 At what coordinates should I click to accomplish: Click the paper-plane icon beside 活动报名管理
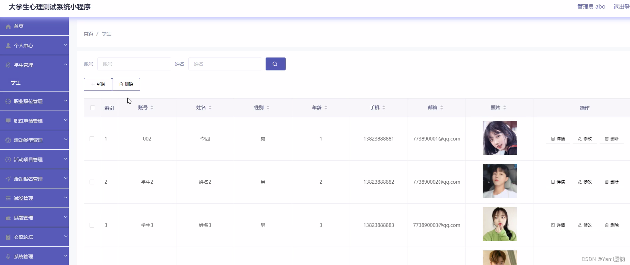[x=8, y=179]
